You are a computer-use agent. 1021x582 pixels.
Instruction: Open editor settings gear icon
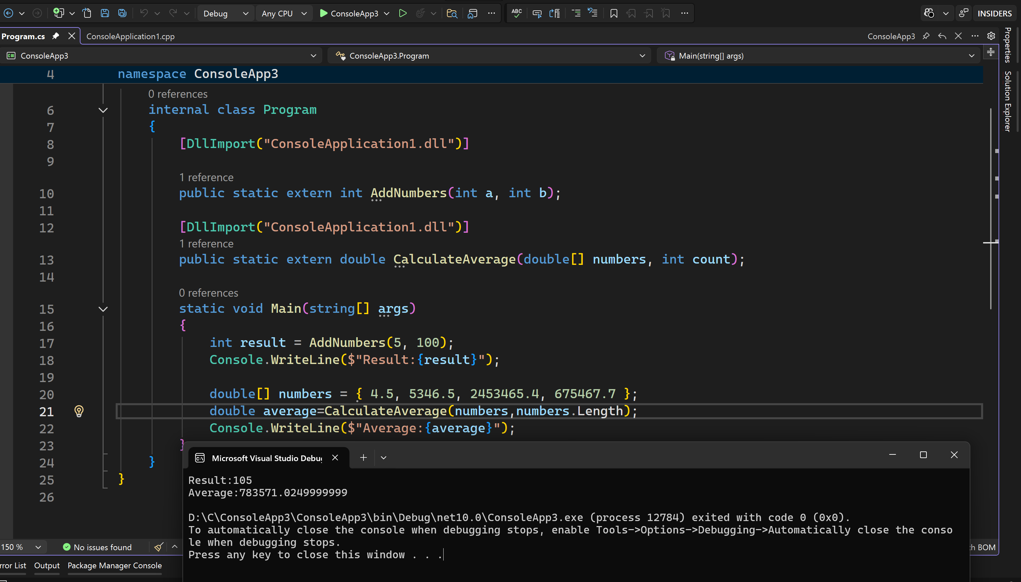(x=990, y=36)
